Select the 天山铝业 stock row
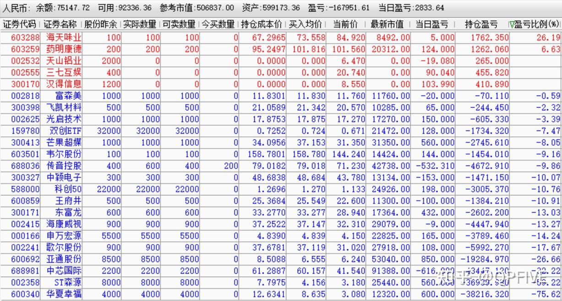The image size is (562, 301). [281, 61]
